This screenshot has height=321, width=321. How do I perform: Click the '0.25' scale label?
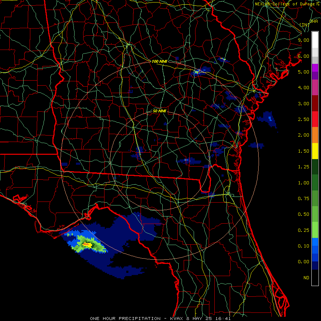(304, 230)
